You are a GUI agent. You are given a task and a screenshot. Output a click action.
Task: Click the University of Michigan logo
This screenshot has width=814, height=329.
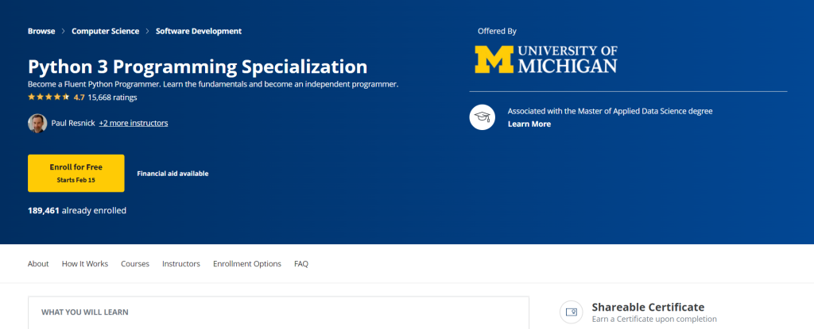point(546,59)
